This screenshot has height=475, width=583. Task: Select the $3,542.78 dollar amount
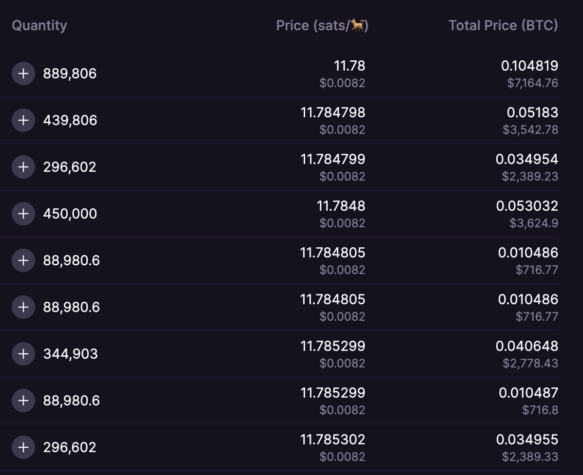(530, 130)
